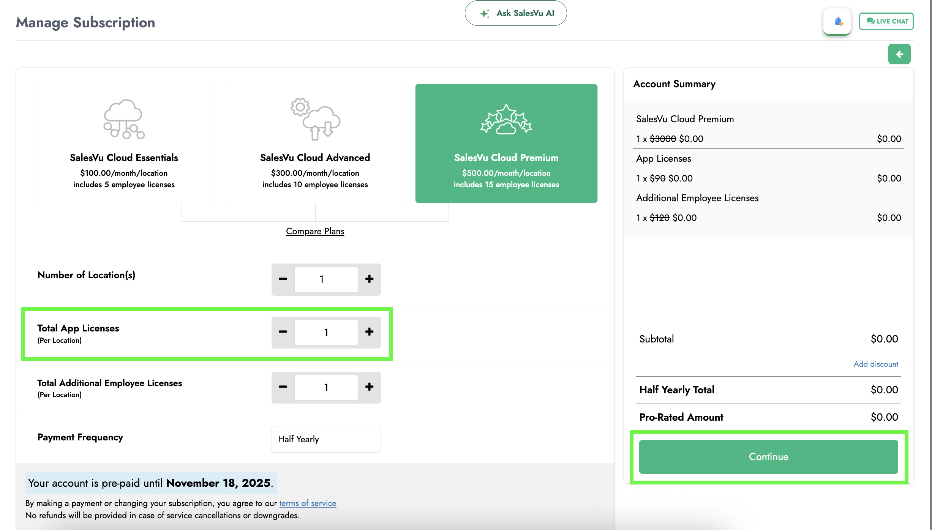Click Add discount link
The height and width of the screenshot is (530, 932).
coord(875,364)
